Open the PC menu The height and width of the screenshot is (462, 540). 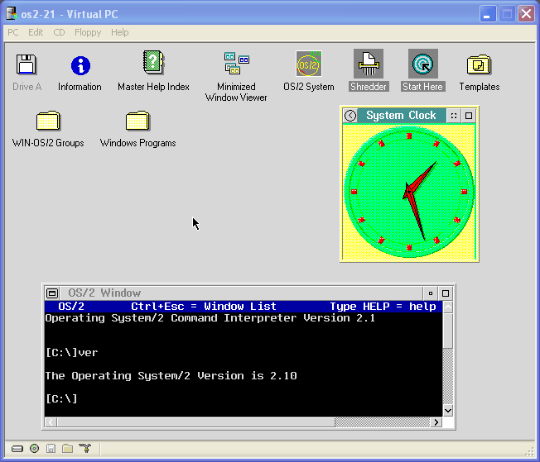click(13, 32)
